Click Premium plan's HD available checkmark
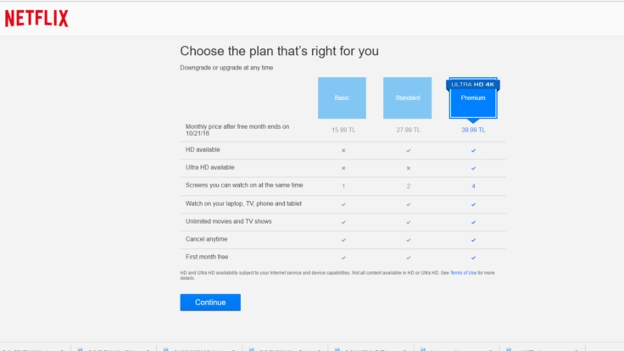Image resolution: width=624 pixels, height=351 pixels. 473,150
